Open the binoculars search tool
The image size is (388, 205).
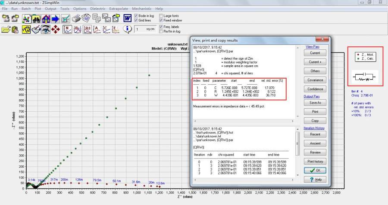[36, 18]
